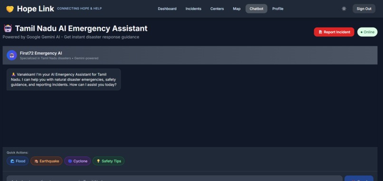Click the 'Powered by Google Gemini AI' subtitle
Screen dimensions: 383x181
[71, 37]
